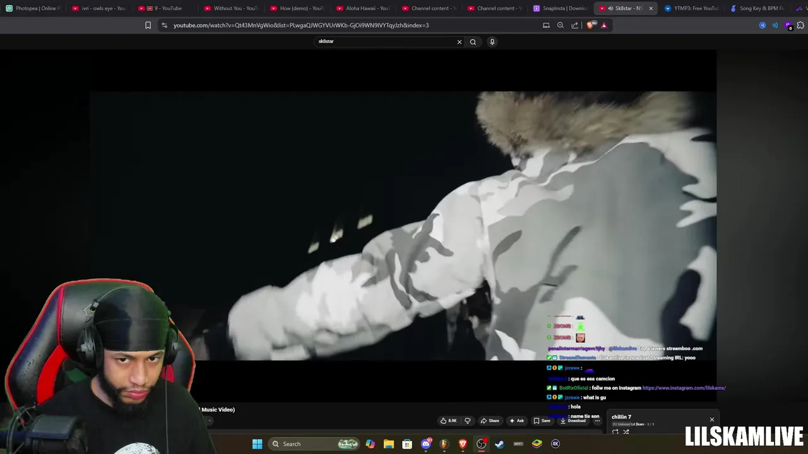Screen dimensions: 808x454
Task: Open the zoom magnifier icon in address bar
Action: coord(561,25)
